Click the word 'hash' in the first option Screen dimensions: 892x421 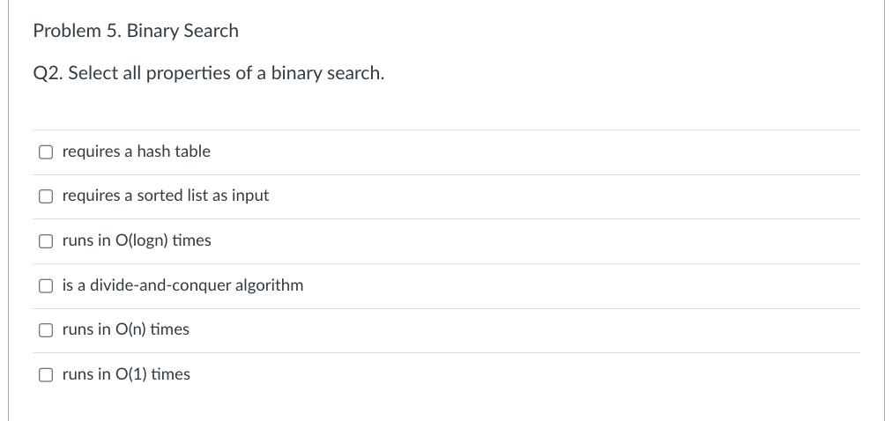tap(153, 151)
